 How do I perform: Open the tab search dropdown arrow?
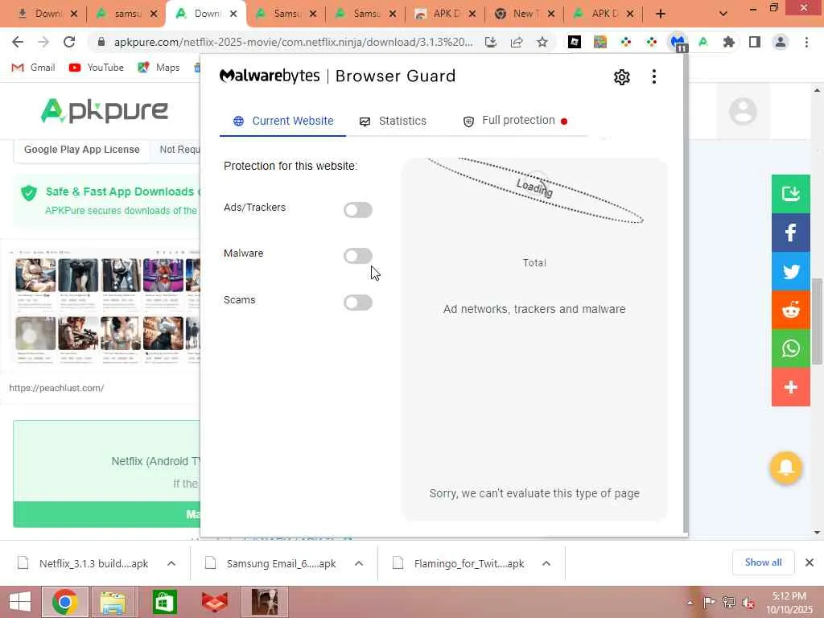click(723, 14)
